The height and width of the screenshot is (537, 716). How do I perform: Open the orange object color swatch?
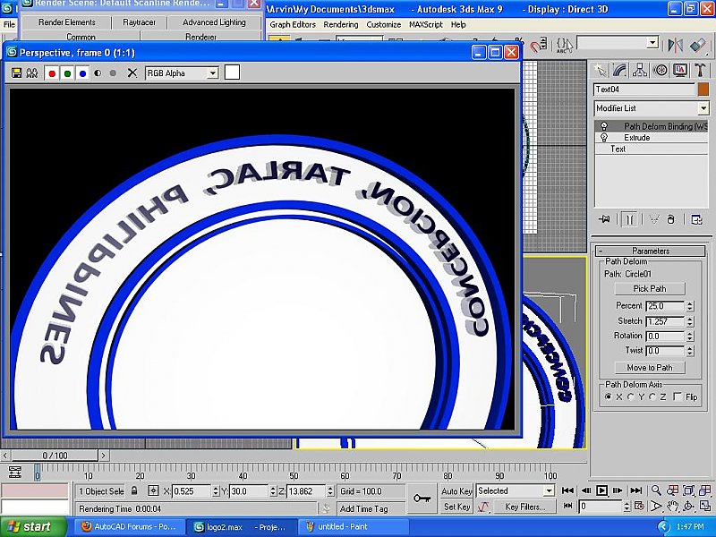click(703, 89)
